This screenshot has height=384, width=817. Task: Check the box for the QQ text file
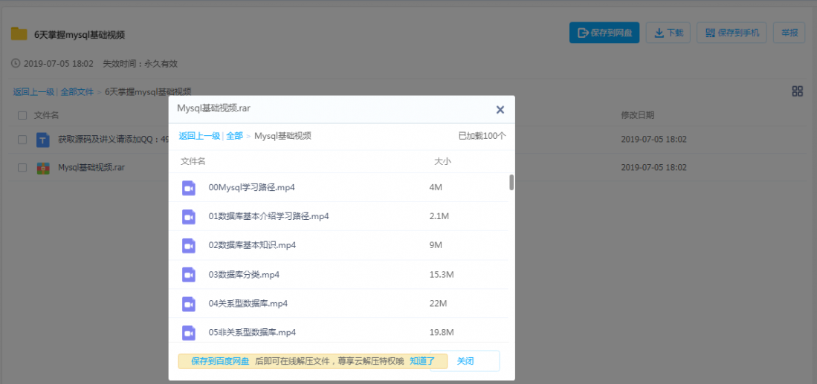pyautogui.click(x=22, y=140)
